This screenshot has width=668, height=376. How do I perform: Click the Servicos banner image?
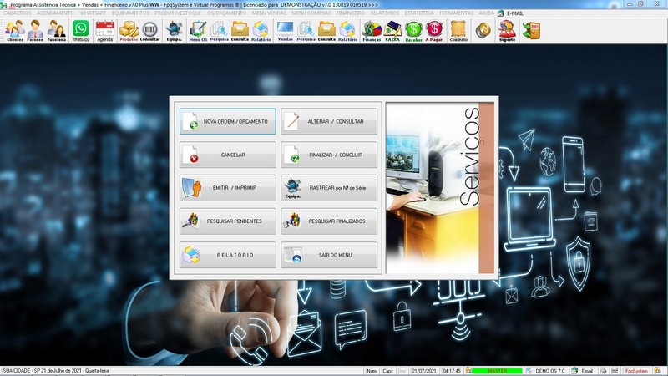[x=440, y=188]
